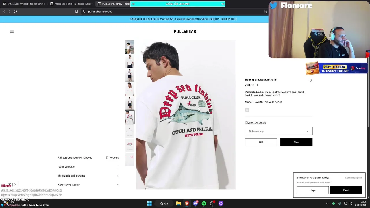This screenshot has height=208, width=370.
Task: Select the first product thumbnail
Action: pos(130,47)
